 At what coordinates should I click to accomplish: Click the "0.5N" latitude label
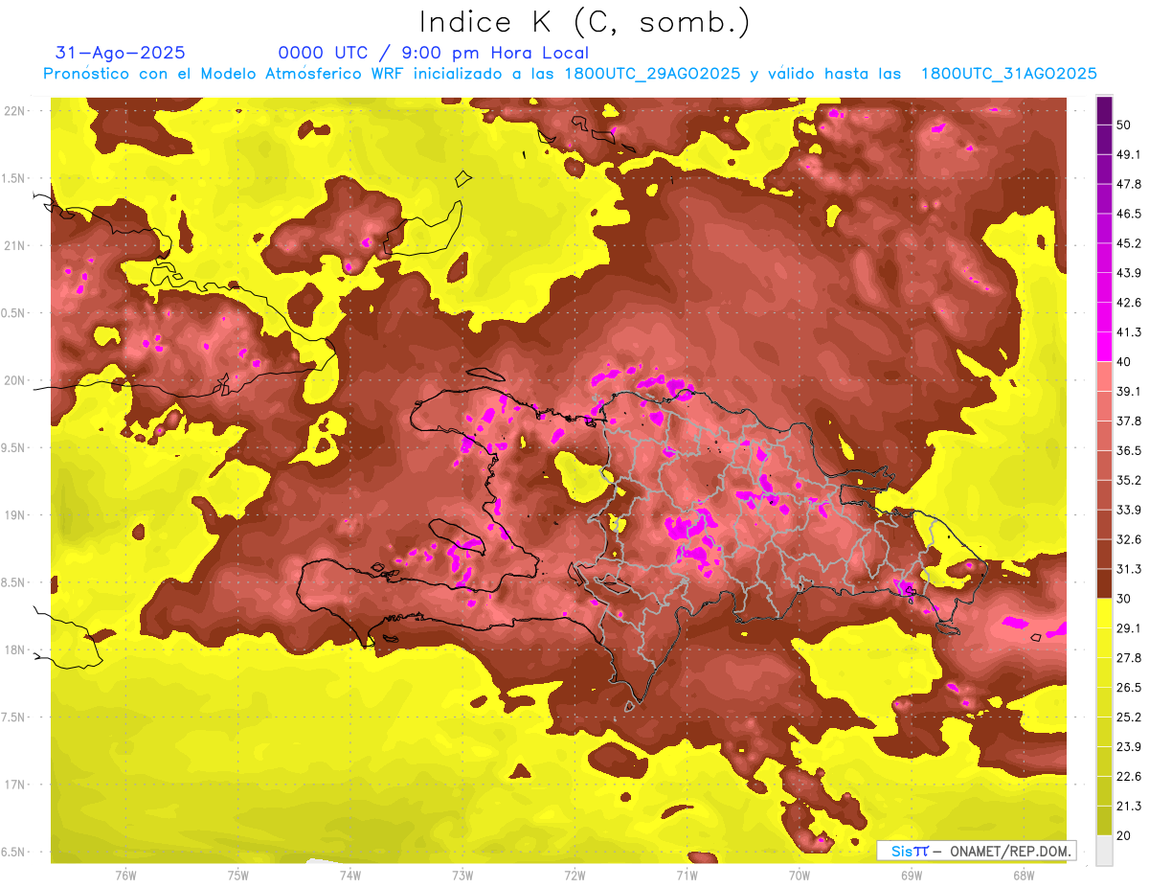pyautogui.click(x=14, y=313)
